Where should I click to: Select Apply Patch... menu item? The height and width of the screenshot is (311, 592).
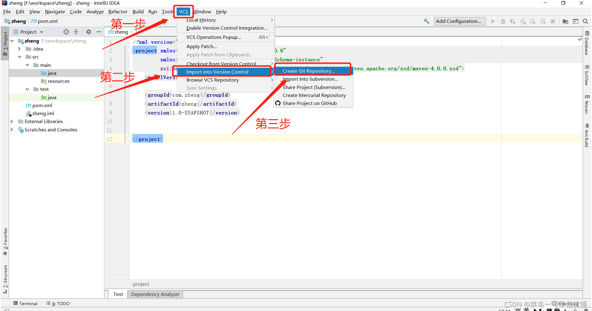pyautogui.click(x=225, y=46)
